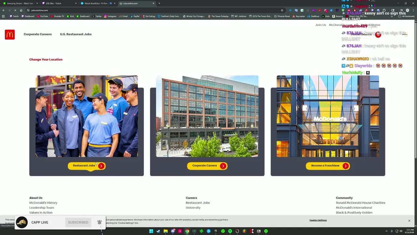This screenshot has width=417, height=235.
Task: Bookmark this page with the star icon
Action: 282,10
